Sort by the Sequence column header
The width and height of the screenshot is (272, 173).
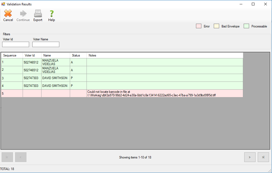[x=12, y=55]
